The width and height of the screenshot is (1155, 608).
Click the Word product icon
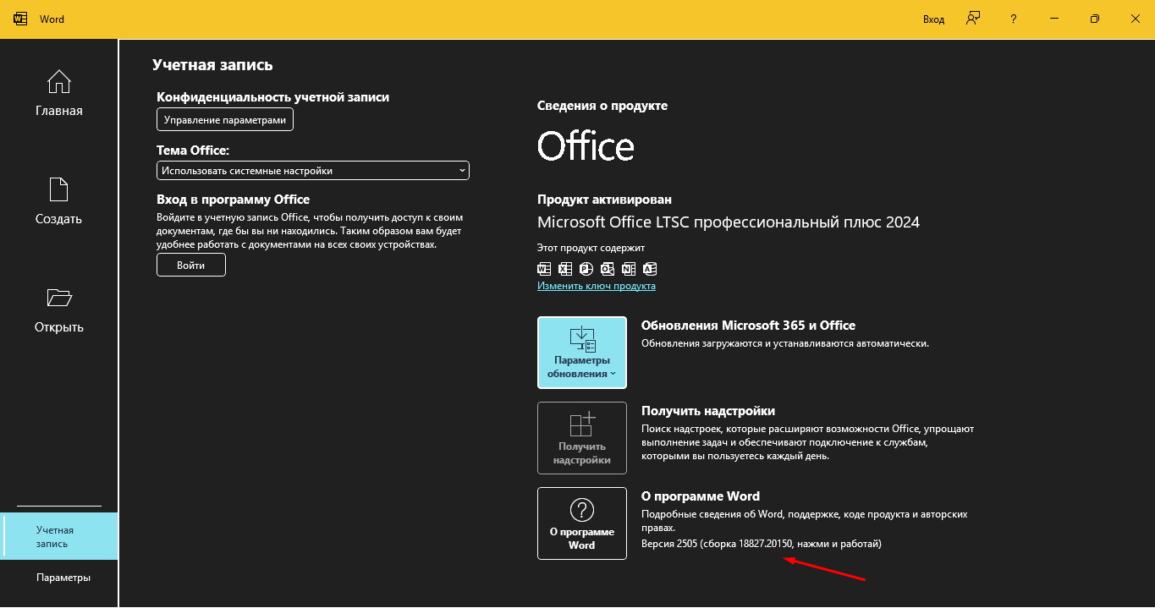[544, 269]
